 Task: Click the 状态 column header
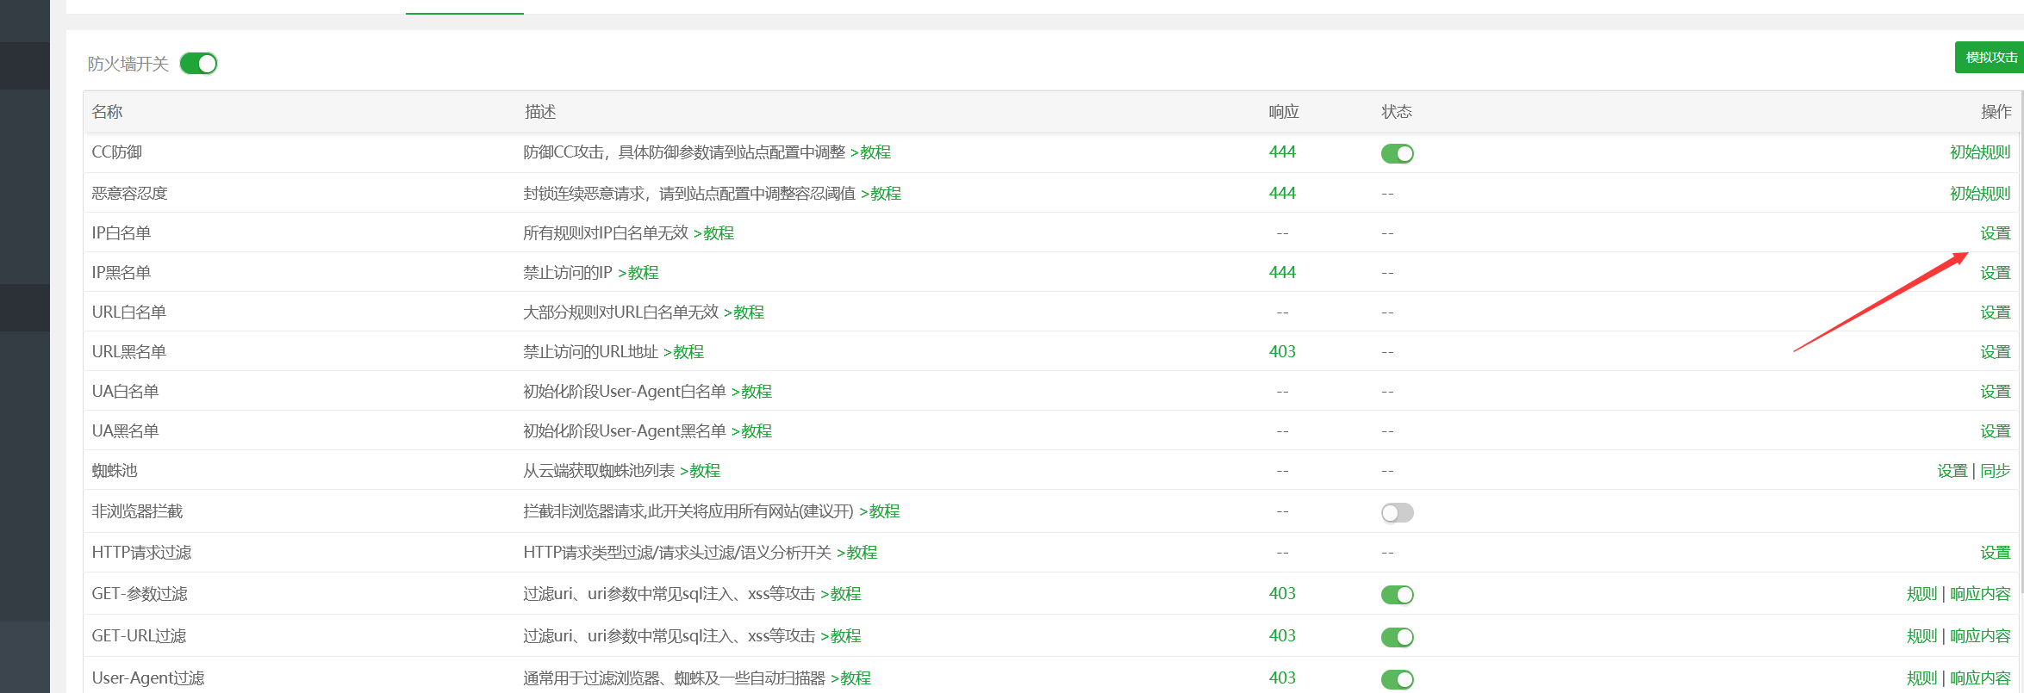click(1397, 112)
